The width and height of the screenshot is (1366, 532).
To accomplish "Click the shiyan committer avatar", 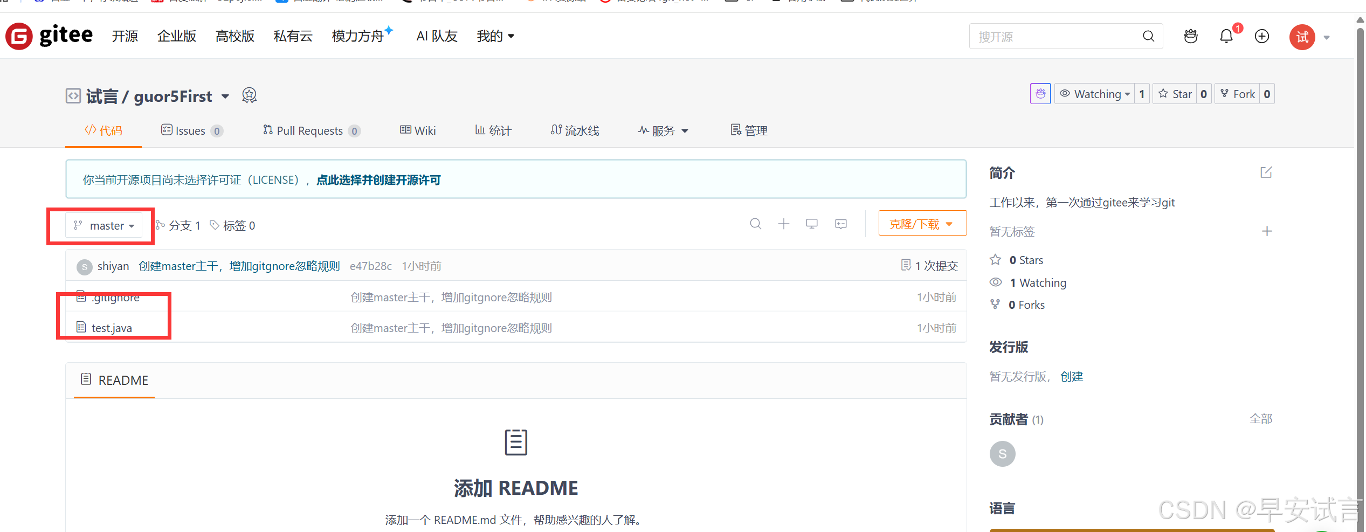I will (x=84, y=266).
